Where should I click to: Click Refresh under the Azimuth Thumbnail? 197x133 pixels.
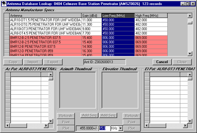(x=66, y=116)
